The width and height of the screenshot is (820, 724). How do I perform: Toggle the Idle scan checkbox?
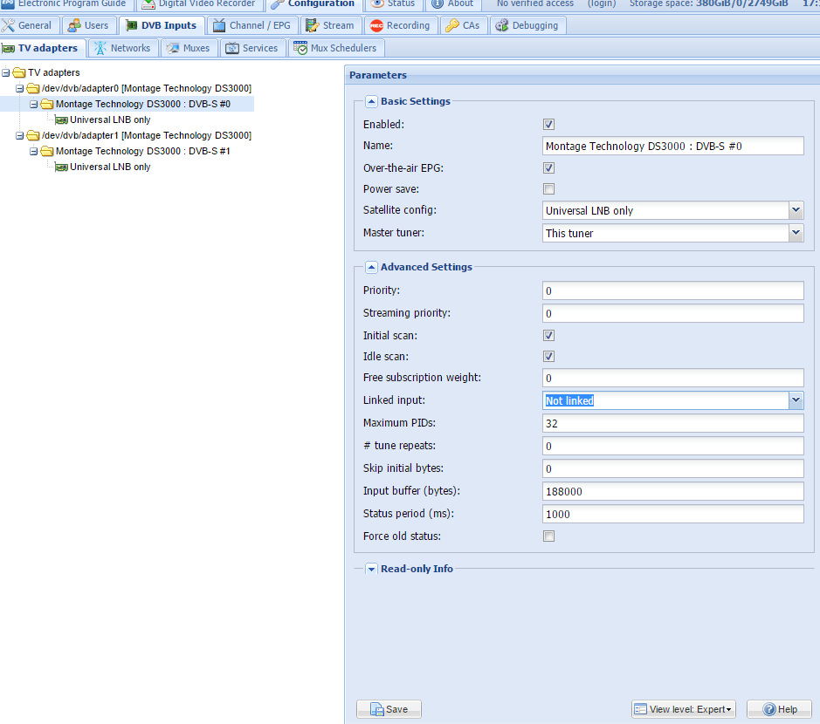tap(548, 356)
